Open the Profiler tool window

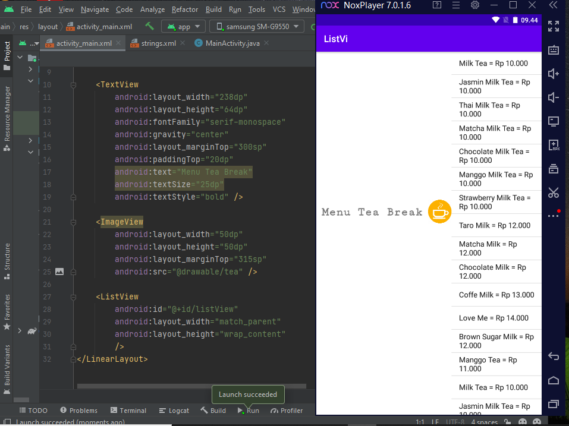(x=287, y=411)
